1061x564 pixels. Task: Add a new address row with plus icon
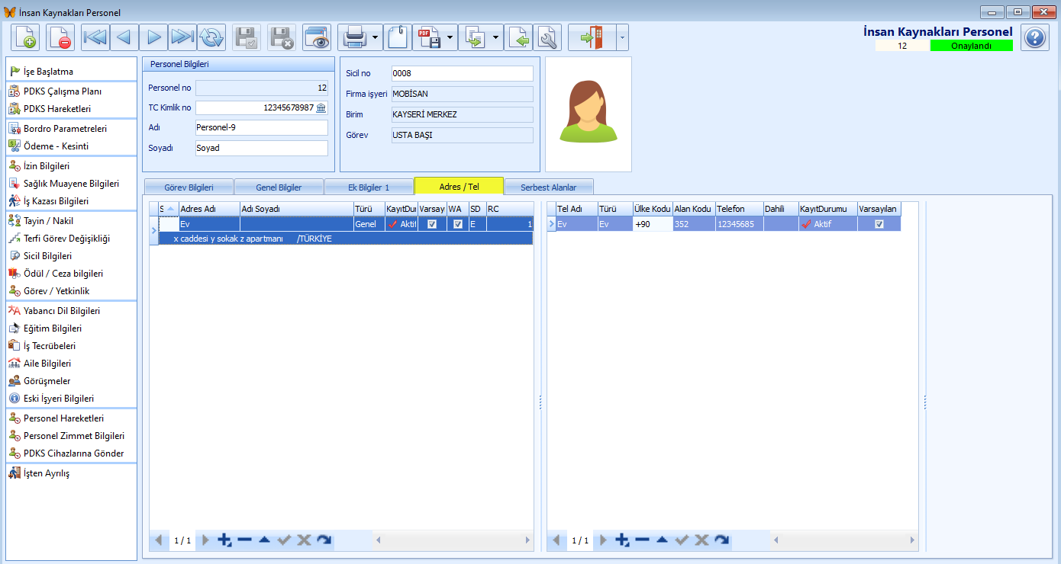tap(224, 540)
